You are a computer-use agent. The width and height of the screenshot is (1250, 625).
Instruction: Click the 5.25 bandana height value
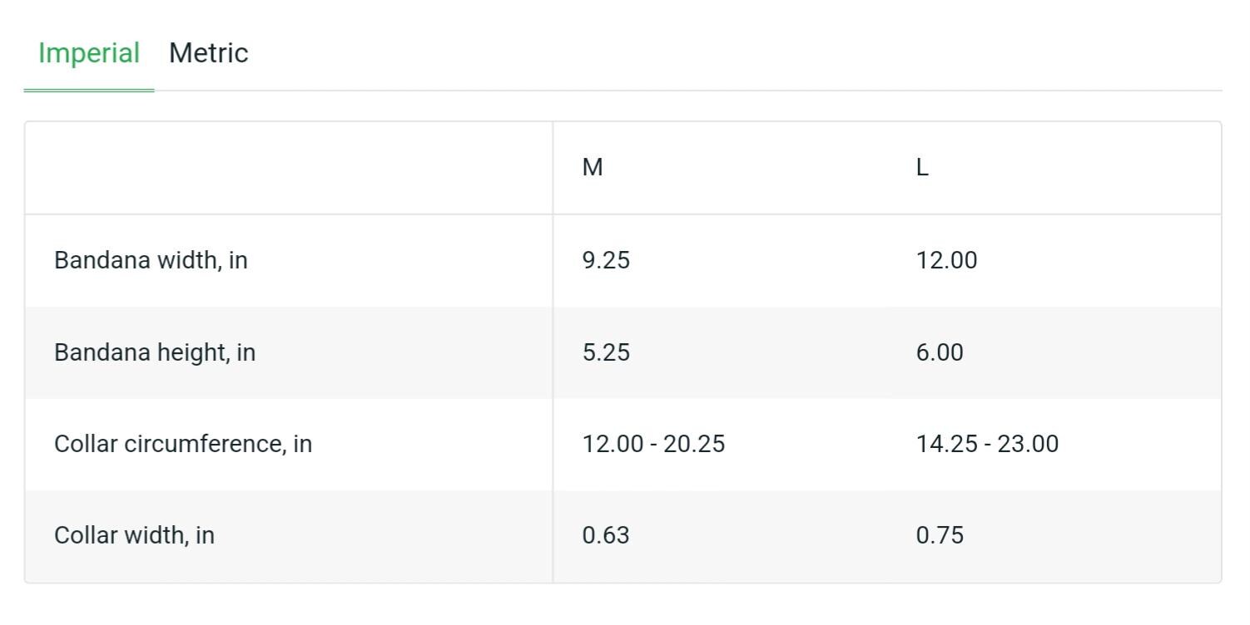click(x=606, y=352)
